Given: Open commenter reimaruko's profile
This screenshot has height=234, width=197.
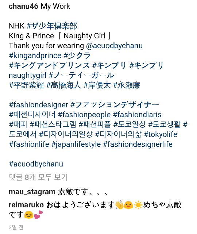Looking at the screenshot, I should tap(26, 205).
